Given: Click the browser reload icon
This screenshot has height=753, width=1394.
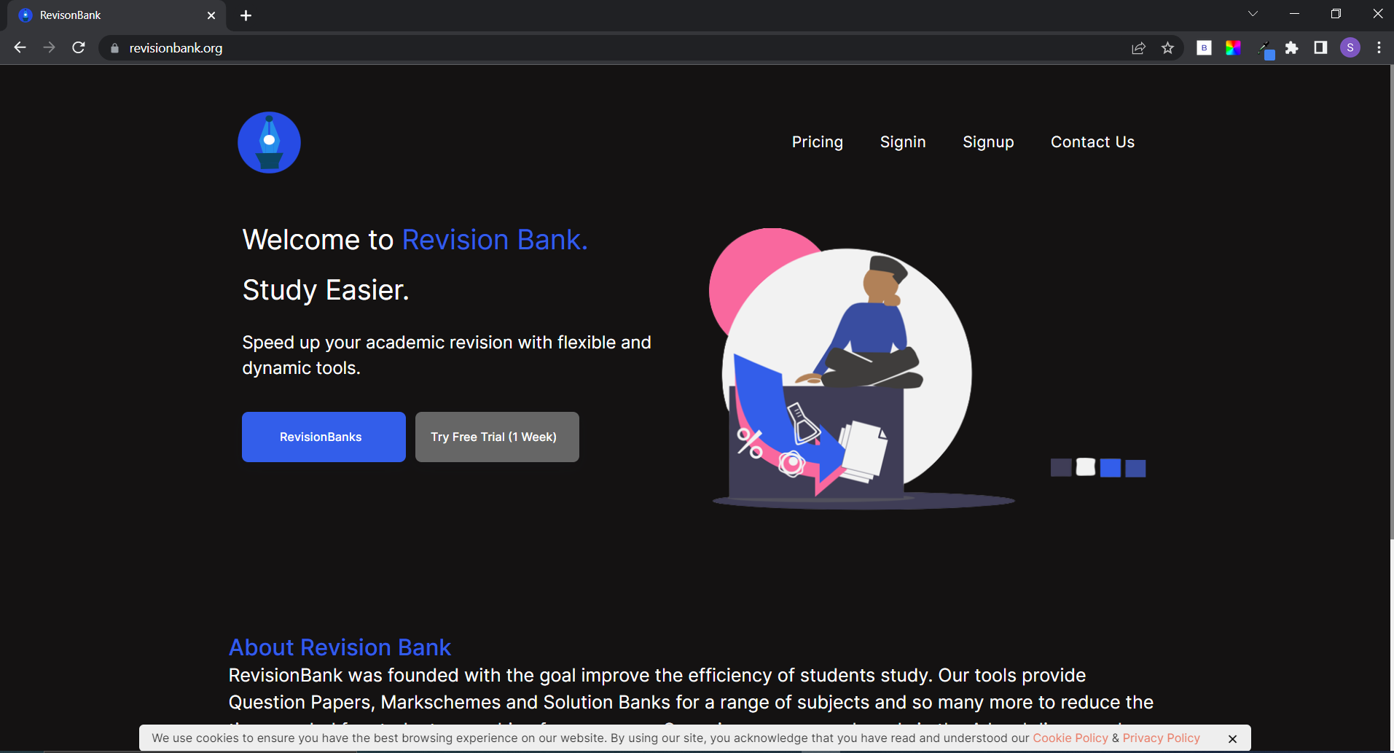Looking at the screenshot, I should [79, 48].
